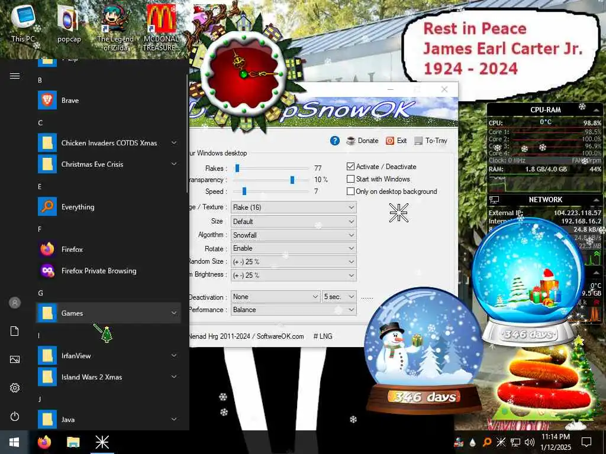Click the network tray icon

[x=515, y=442]
